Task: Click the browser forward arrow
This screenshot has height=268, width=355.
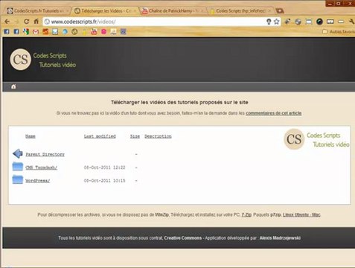Action: (16, 22)
